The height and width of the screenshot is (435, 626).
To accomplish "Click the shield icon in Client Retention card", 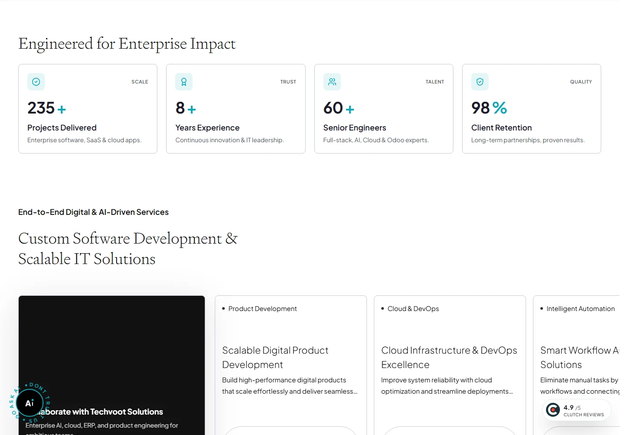I will pyautogui.click(x=480, y=82).
